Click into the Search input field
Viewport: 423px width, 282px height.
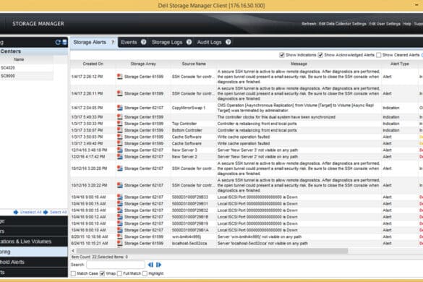point(116,265)
